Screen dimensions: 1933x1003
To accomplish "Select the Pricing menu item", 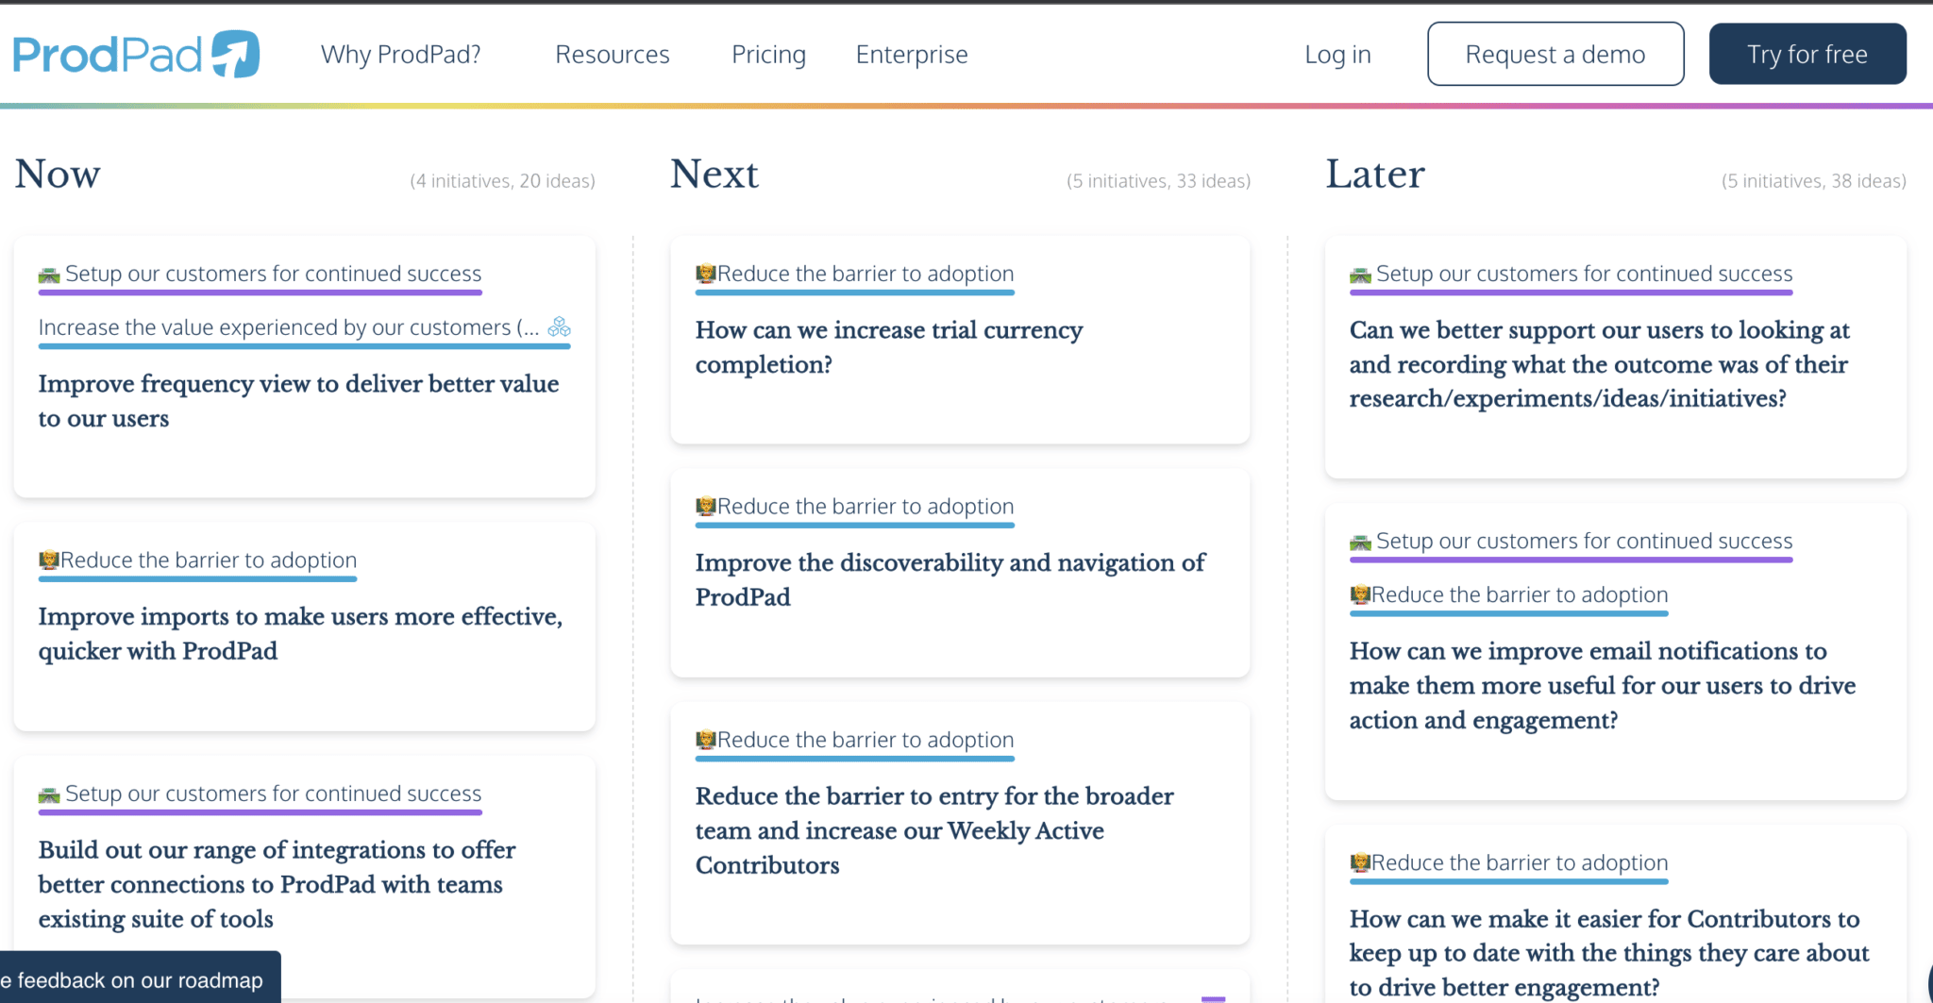I will (768, 54).
